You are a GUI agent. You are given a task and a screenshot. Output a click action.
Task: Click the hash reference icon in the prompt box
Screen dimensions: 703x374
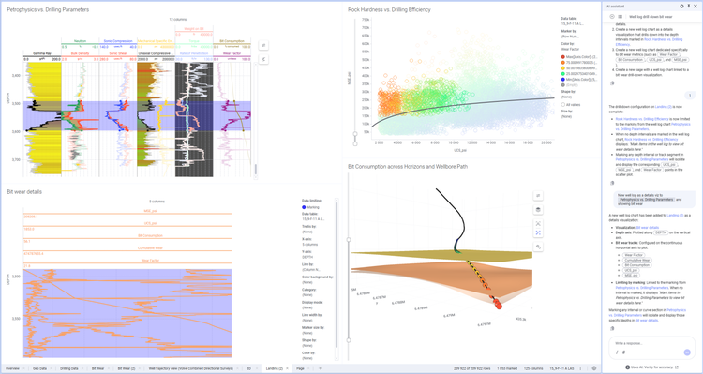coord(624,352)
